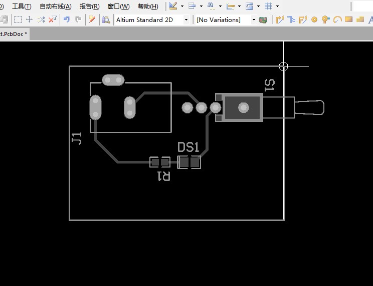Click the place dimension ruler icon
Image resolution: width=373 pixels, height=286 pixels.
pyautogui.click(x=230, y=6)
